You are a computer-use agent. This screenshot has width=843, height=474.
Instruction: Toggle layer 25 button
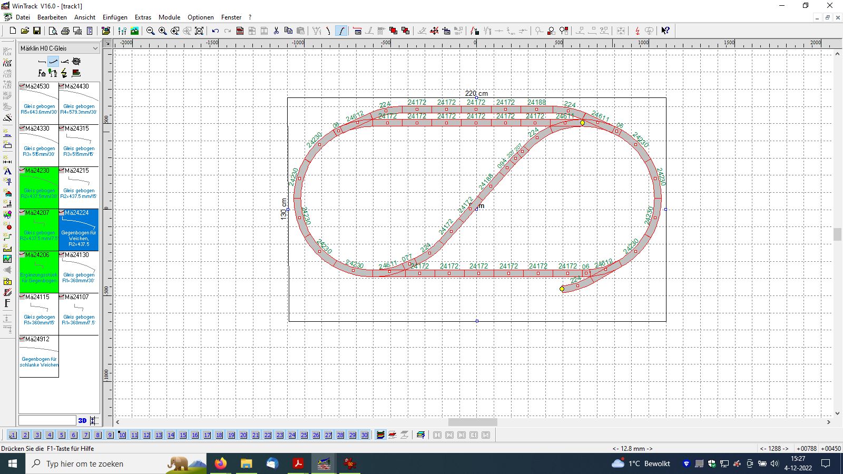coord(304,435)
